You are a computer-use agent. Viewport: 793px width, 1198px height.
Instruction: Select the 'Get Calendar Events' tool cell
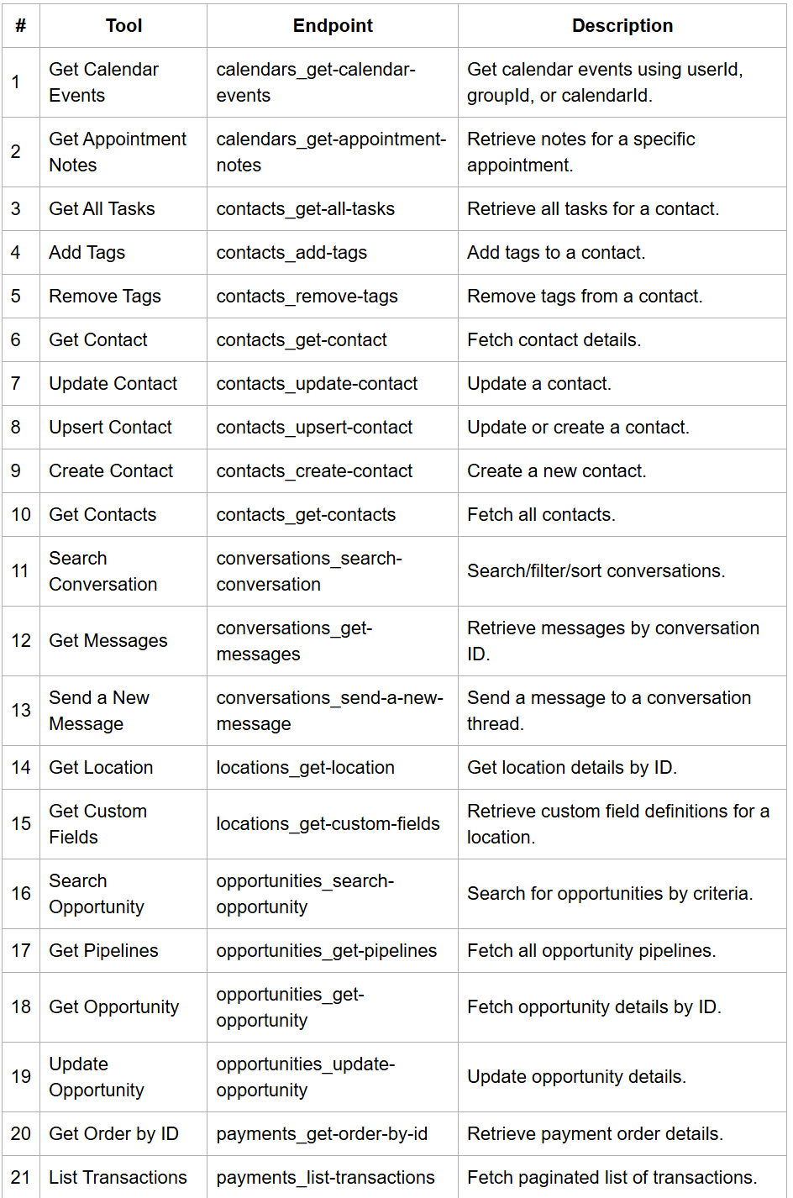click(103, 82)
